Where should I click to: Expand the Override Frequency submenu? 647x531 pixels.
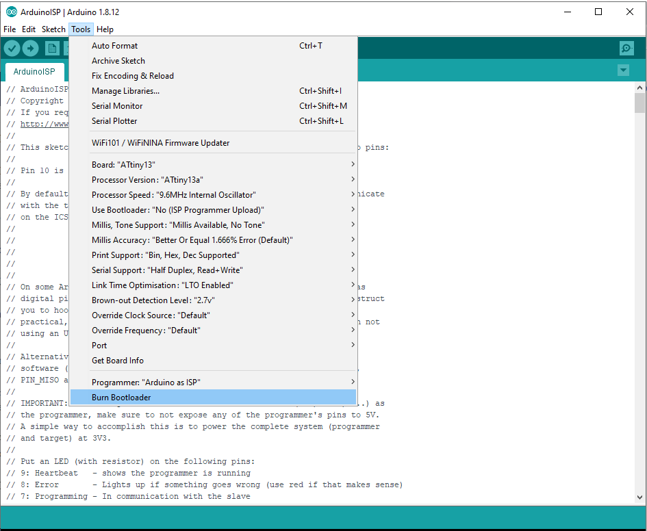[213, 331]
